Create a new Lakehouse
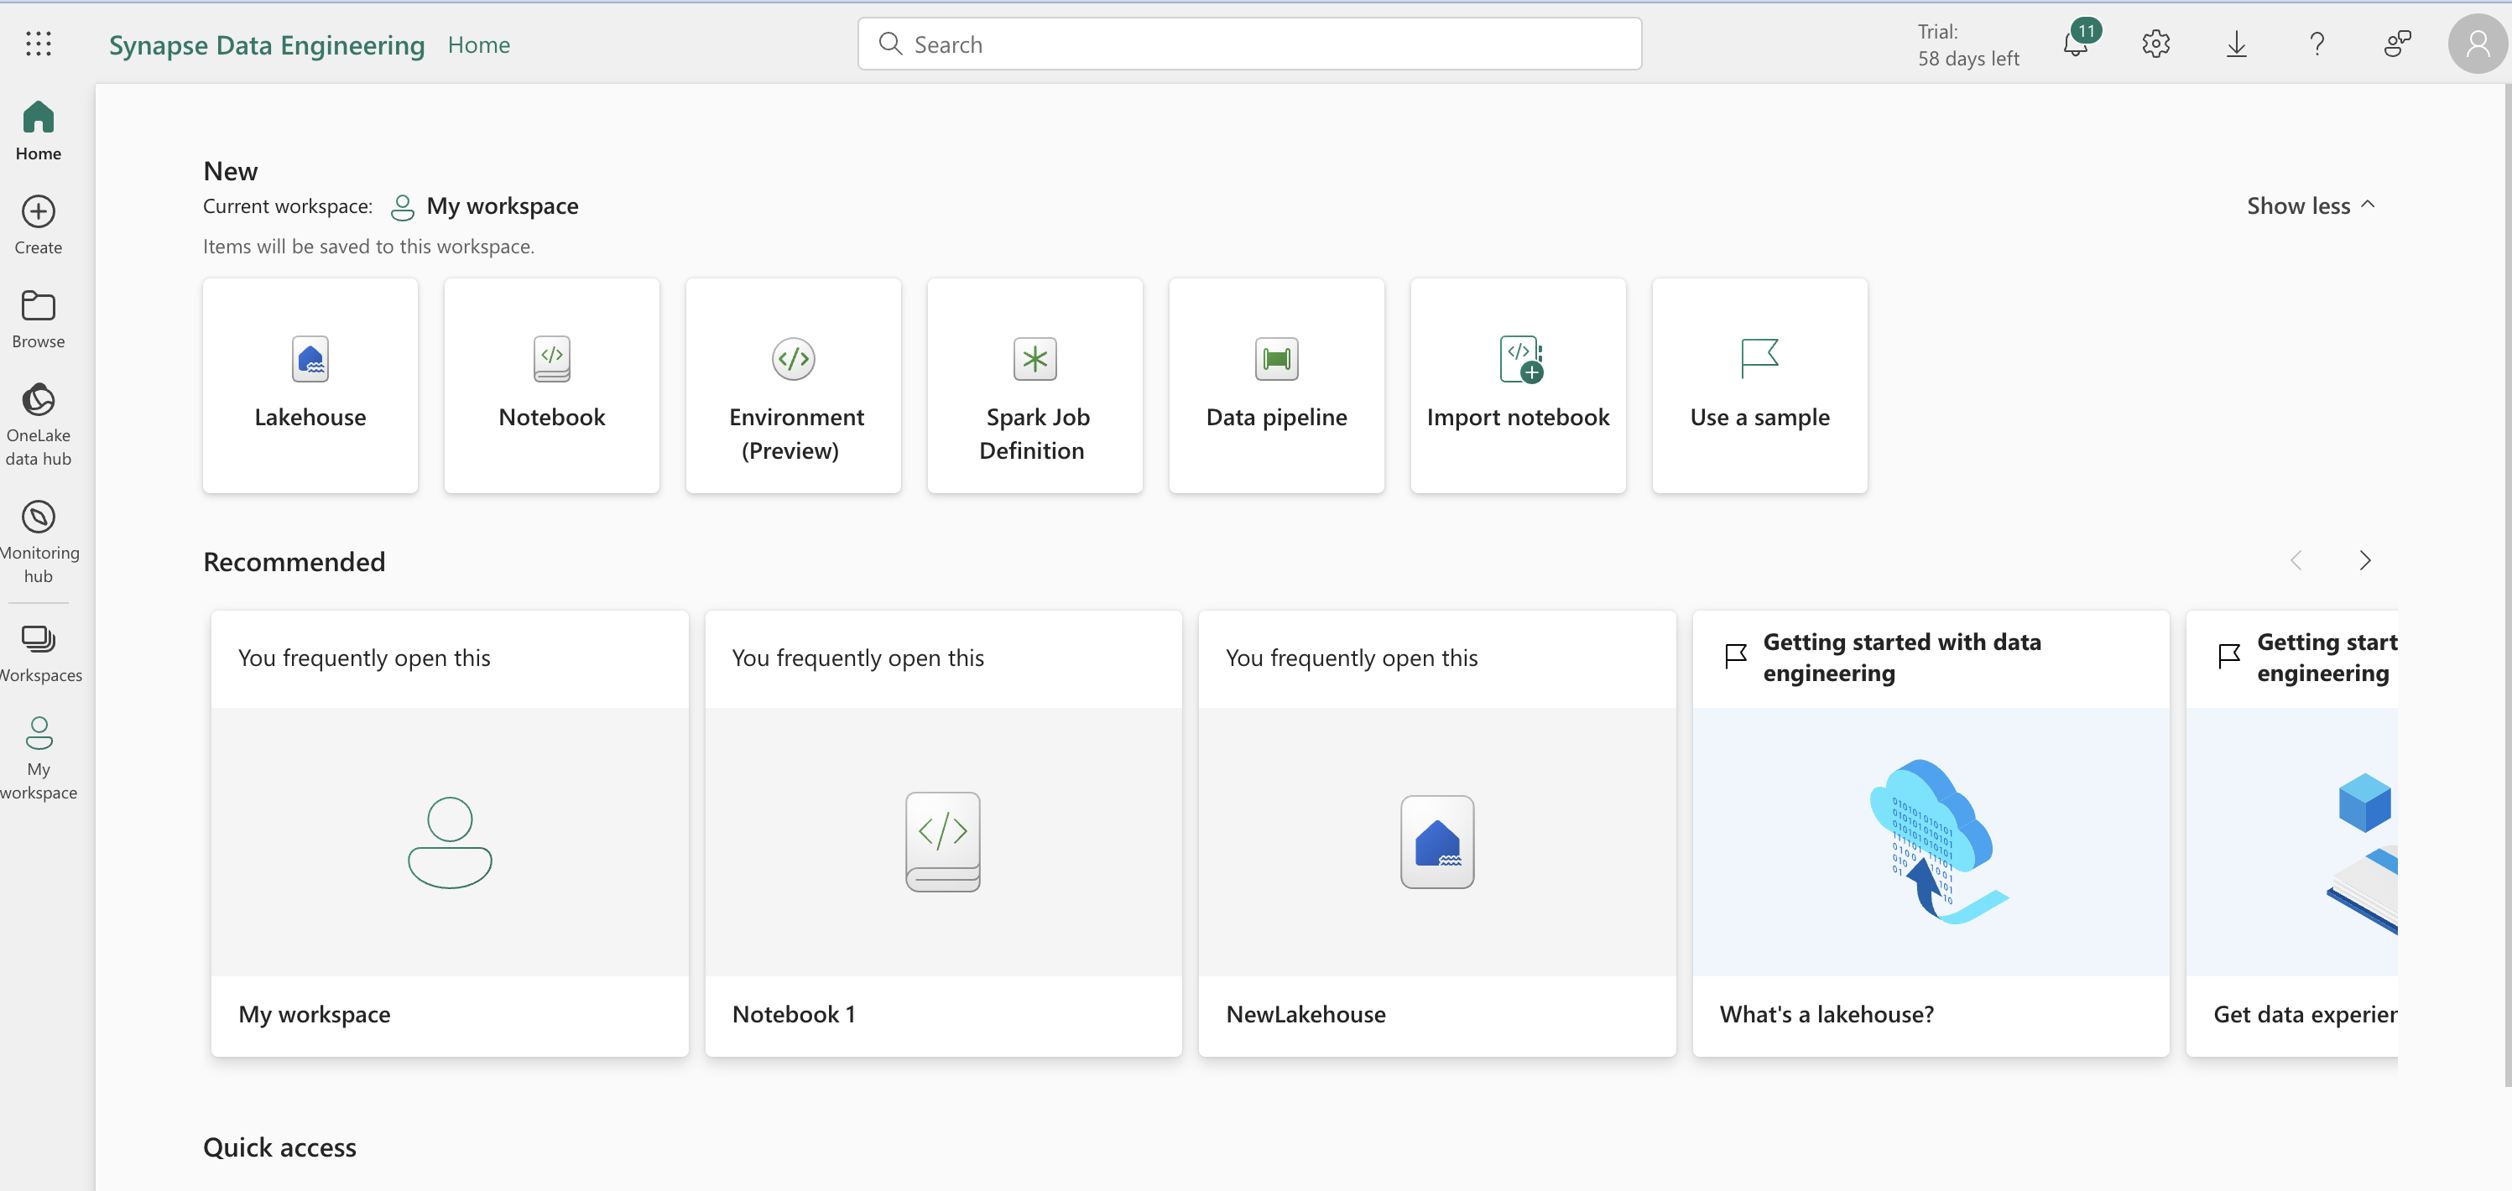 point(310,385)
